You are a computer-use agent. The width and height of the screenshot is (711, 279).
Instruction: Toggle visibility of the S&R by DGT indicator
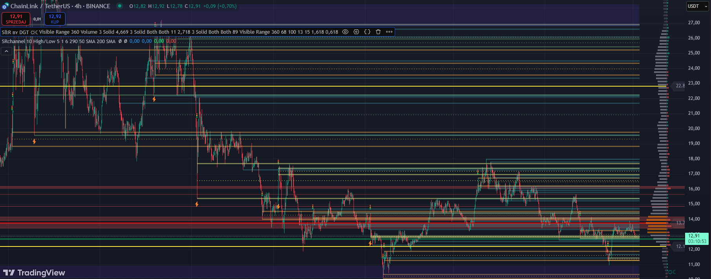345,32
